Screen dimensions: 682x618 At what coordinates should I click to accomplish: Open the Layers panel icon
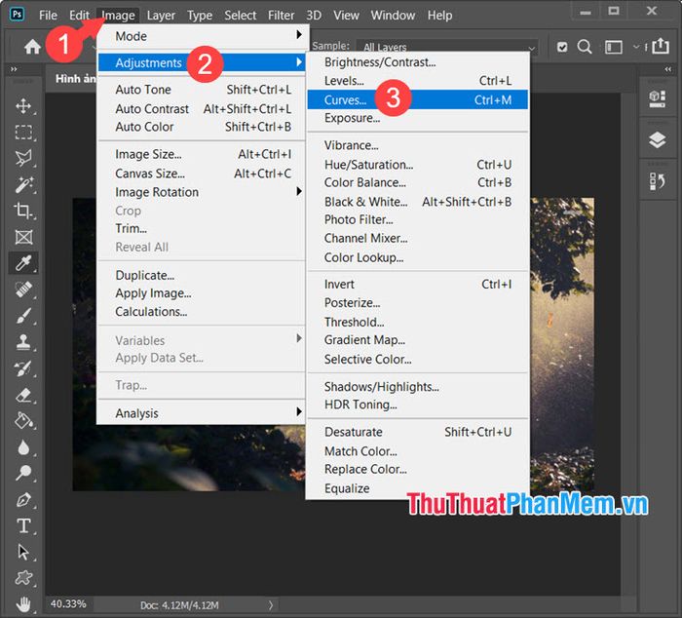pyautogui.click(x=658, y=139)
